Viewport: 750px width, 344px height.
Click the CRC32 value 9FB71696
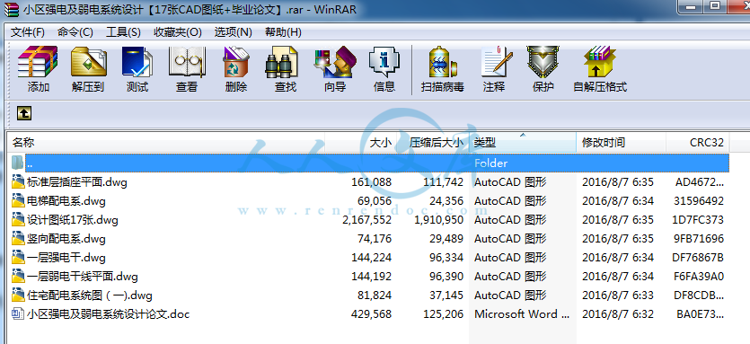(698, 239)
